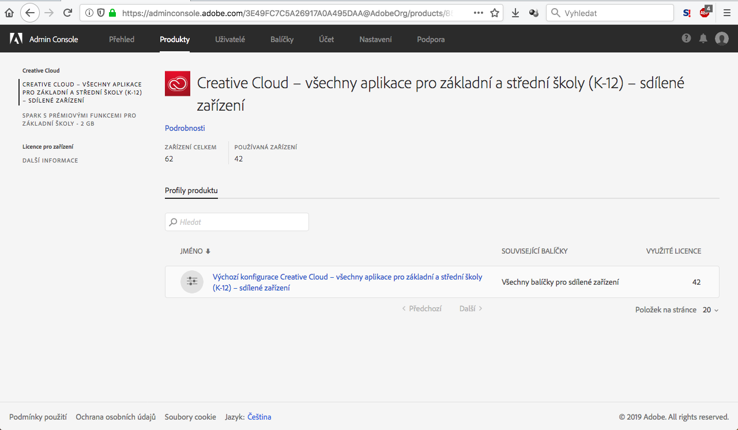The width and height of the screenshot is (738, 430).
Task: Click the browser forward arrow
Action: pos(49,13)
